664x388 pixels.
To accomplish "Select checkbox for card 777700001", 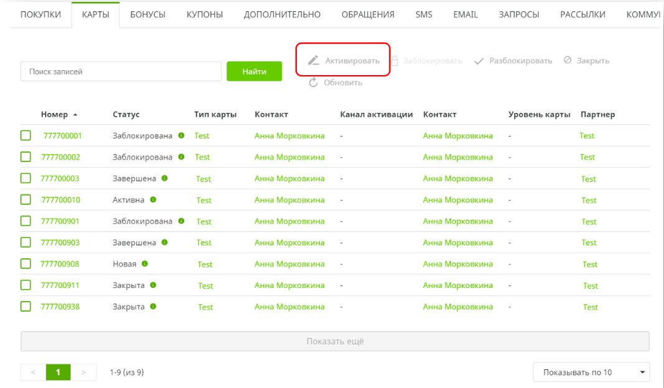I will pyautogui.click(x=26, y=135).
